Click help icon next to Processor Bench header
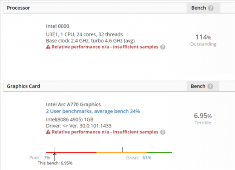Screen dimensions: 235x170 click(211, 8)
